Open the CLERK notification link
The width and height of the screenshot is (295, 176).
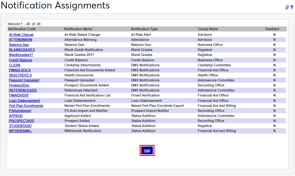(15, 65)
